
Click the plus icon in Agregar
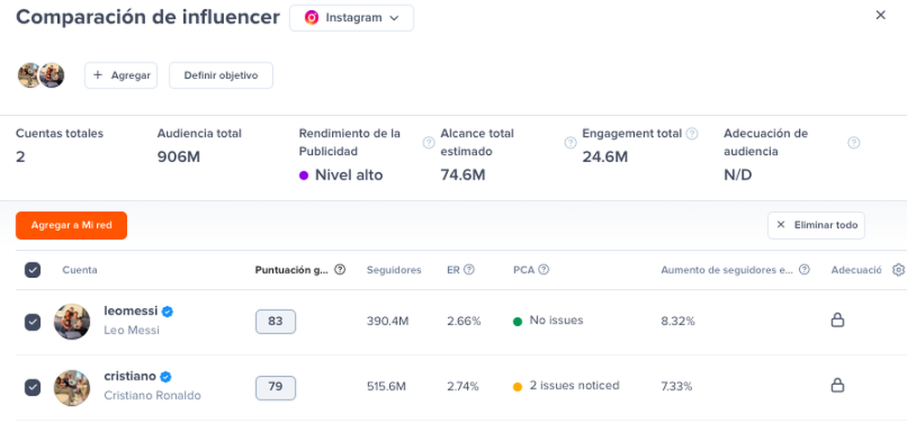98,75
